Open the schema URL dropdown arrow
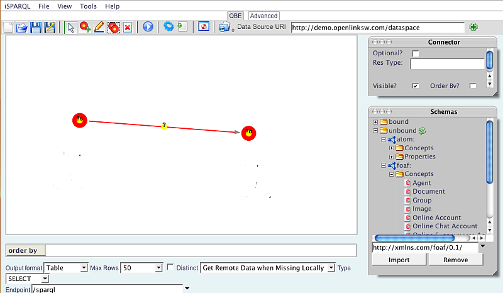This screenshot has width=503, height=293. [x=482, y=246]
